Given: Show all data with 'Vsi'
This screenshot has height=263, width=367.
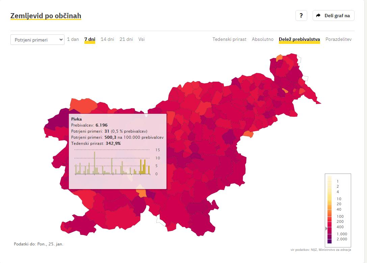Looking at the screenshot, I should click(x=141, y=39).
